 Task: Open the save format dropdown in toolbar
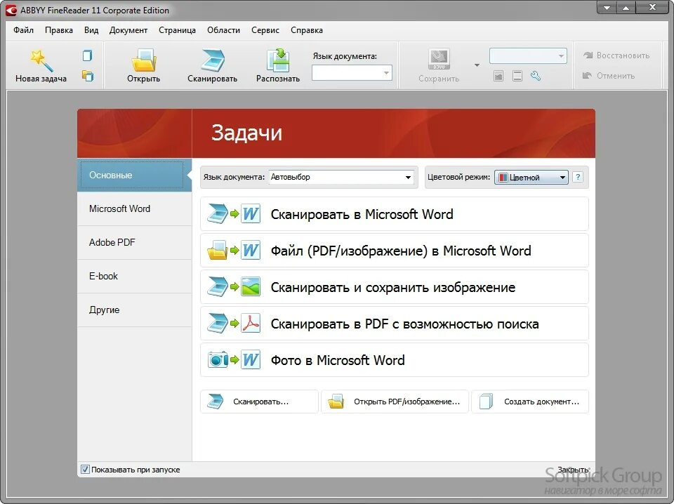pyautogui.click(x=528, y=56)
